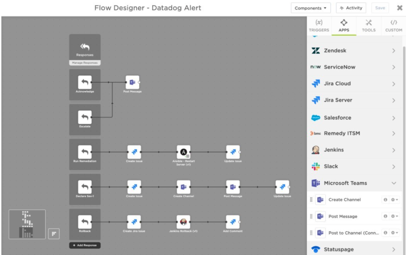Open the Activity panel
The height and width of the screenshot is (255, 406).
(x=350, y=8)
